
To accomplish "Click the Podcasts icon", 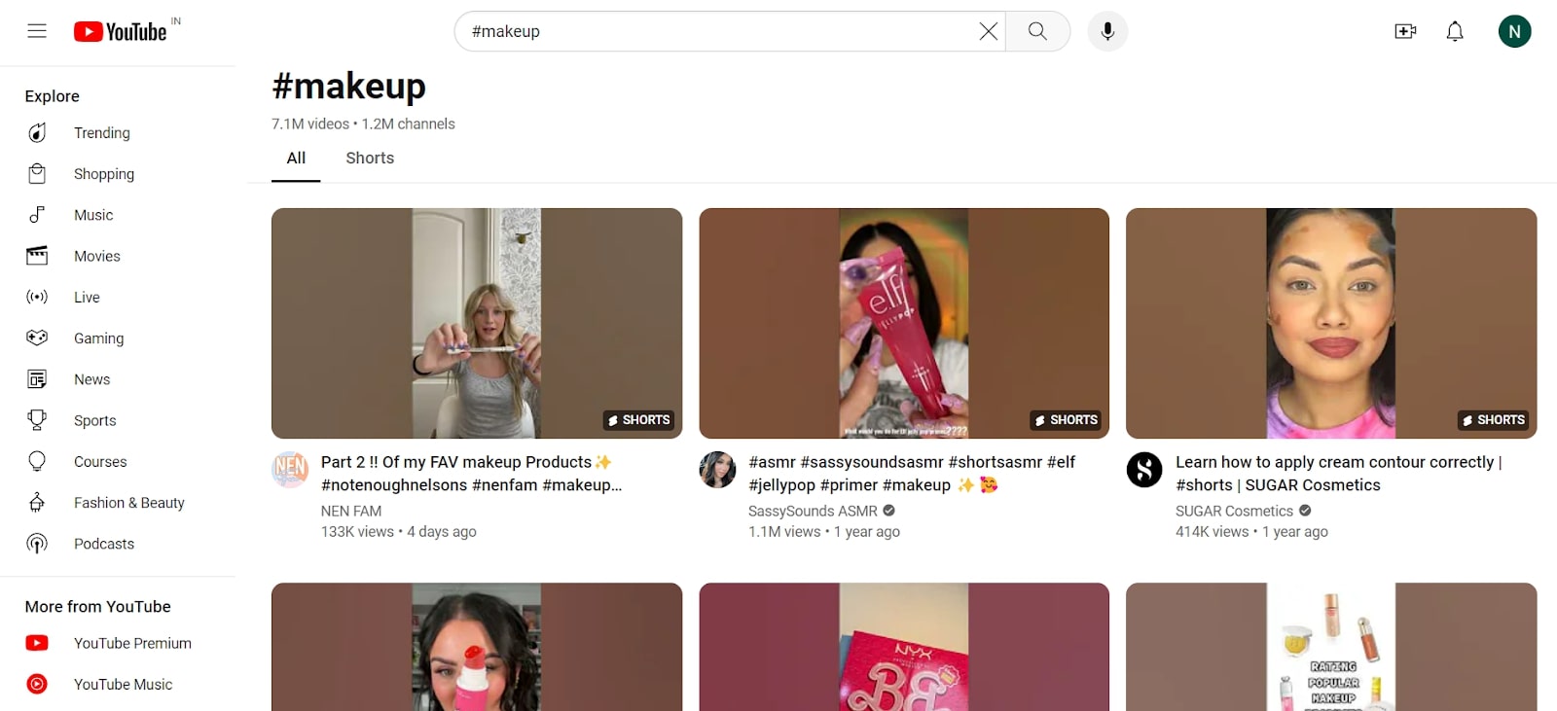I will pyautogui.click(x=37, y=544).
